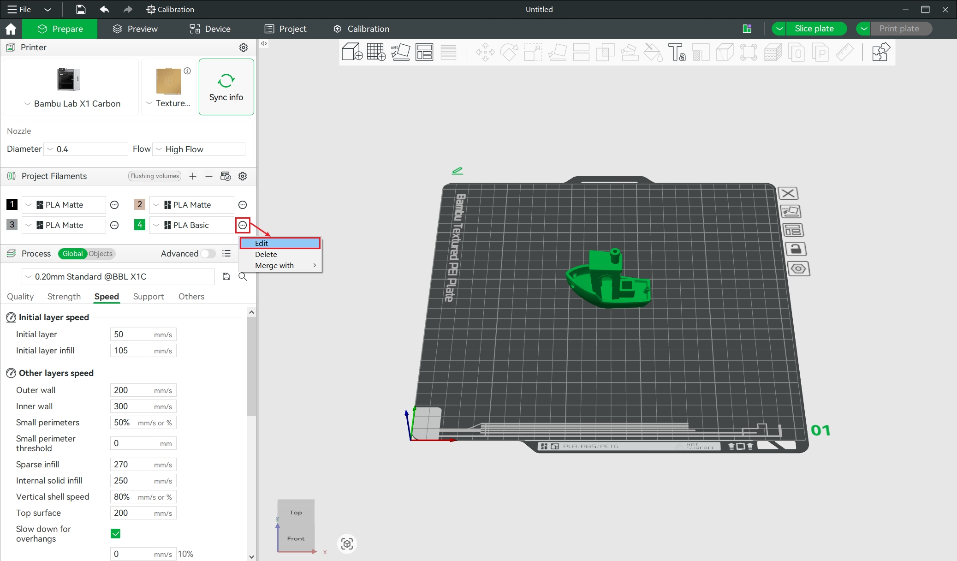Click the Home icon
Viewport: 957px width, 561px height.
pos(11,29)
